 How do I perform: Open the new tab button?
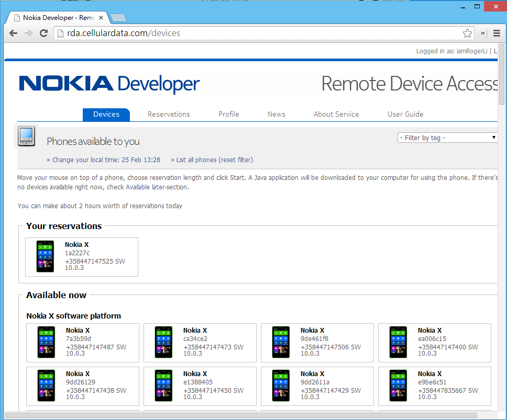click(119, 18)
